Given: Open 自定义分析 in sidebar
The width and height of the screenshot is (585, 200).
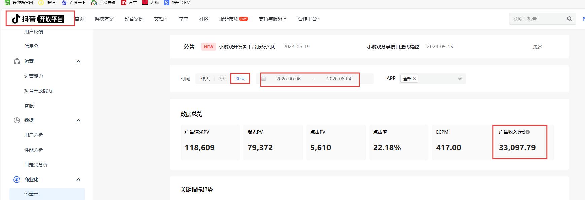Looking at the screenshot, I should point(36,165).
